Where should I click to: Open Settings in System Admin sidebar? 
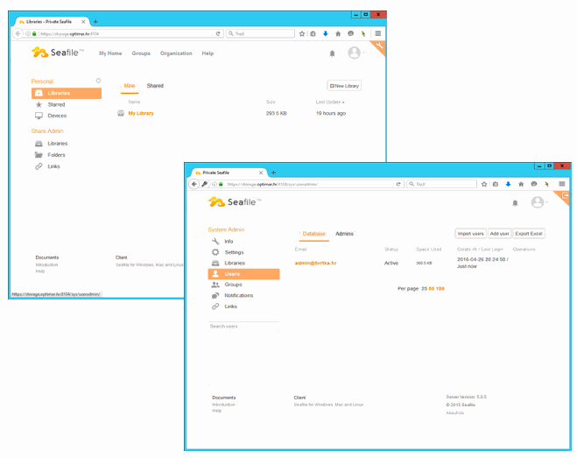(x=234, y=252)
